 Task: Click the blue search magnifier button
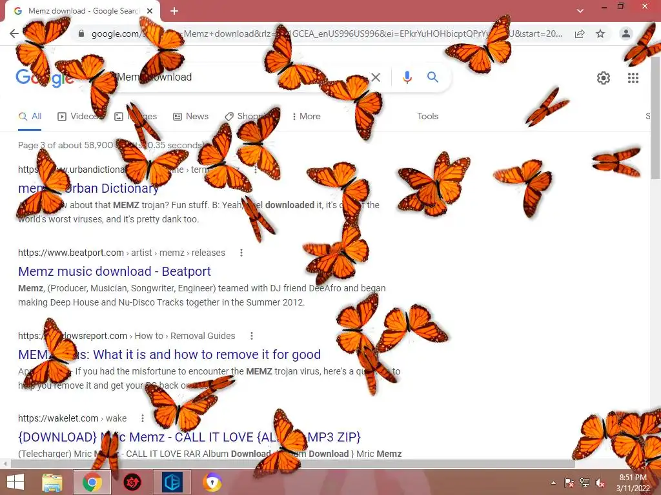tap(432, 77)
